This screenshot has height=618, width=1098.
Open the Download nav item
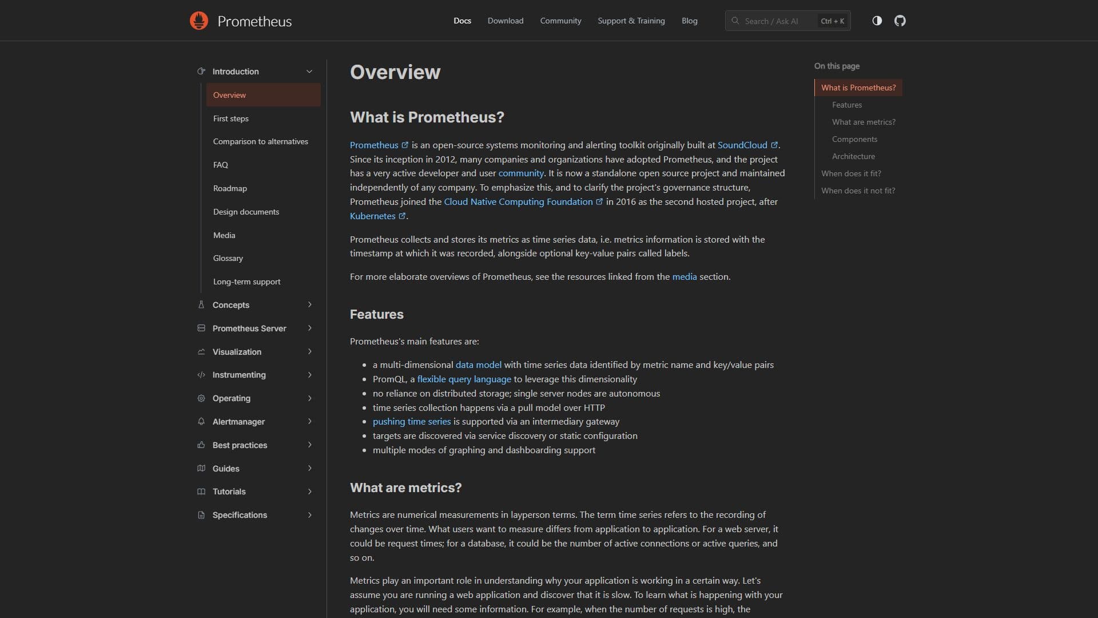tap(506, 21)
